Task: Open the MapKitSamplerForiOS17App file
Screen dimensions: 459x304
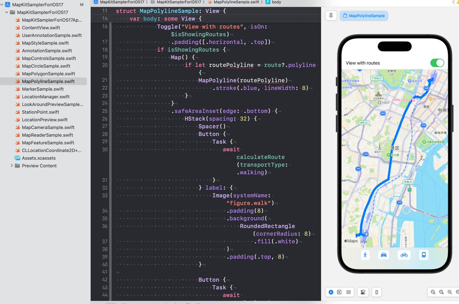Action: click(52, 20)
